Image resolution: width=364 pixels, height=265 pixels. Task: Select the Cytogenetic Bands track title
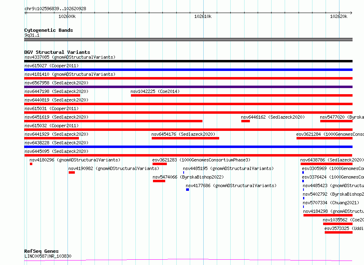49,30
